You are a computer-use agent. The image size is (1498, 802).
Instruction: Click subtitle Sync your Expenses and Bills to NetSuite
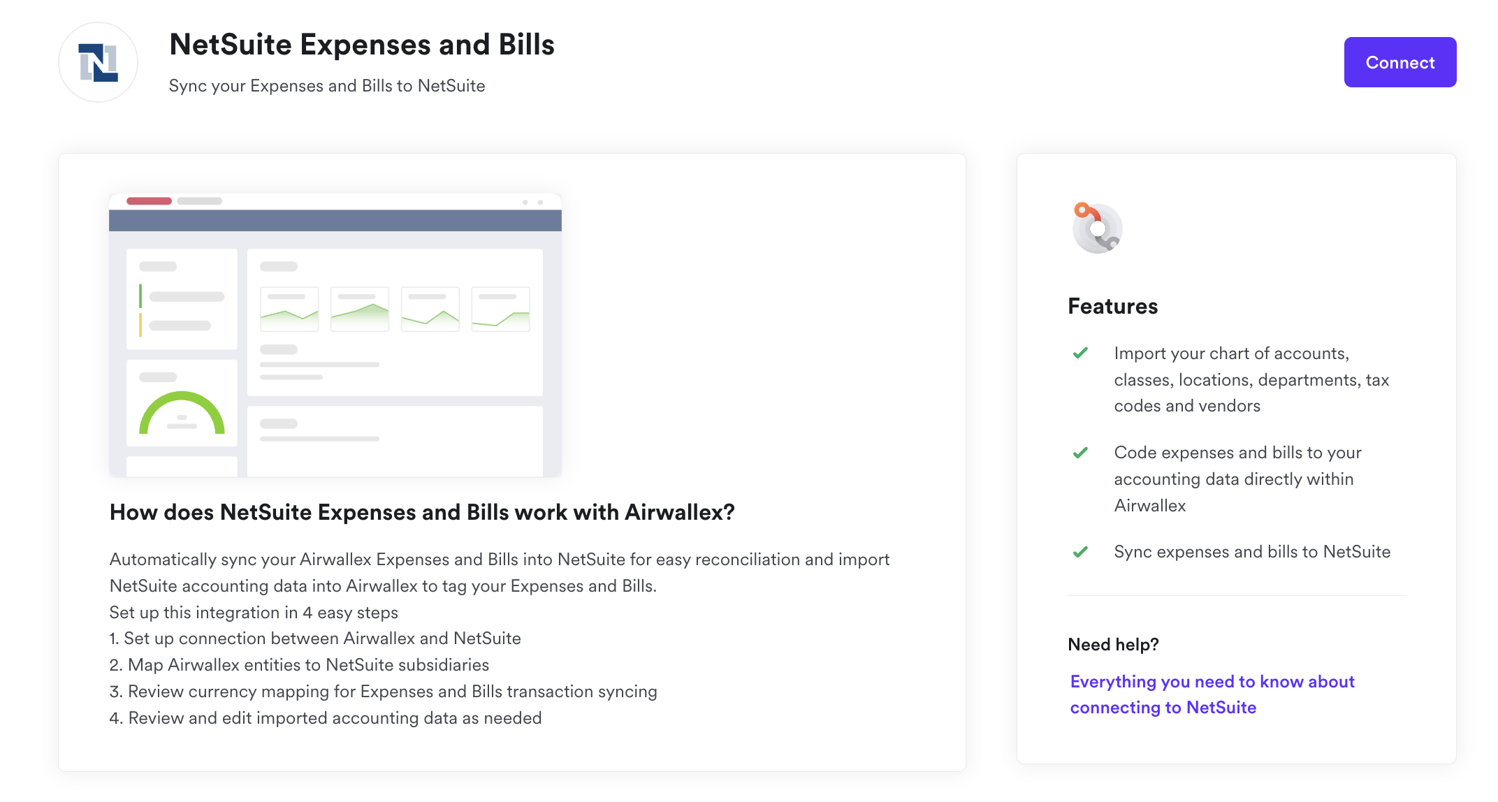coord(327,86)
